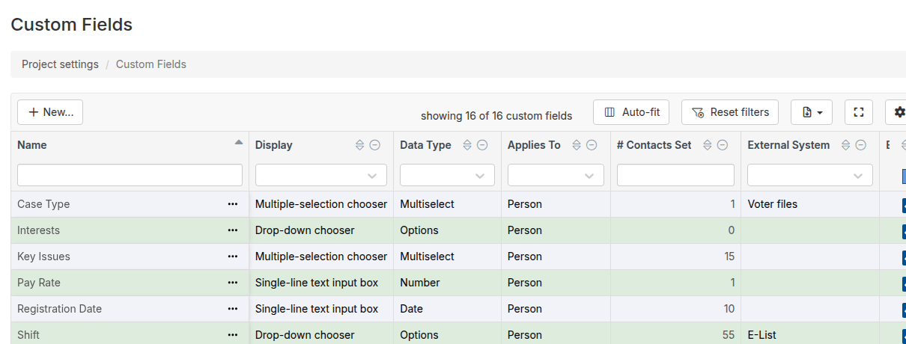Open the Data Type filter dropdown
Viewport: 906px width, 344px height.
(x=447, y=175)
